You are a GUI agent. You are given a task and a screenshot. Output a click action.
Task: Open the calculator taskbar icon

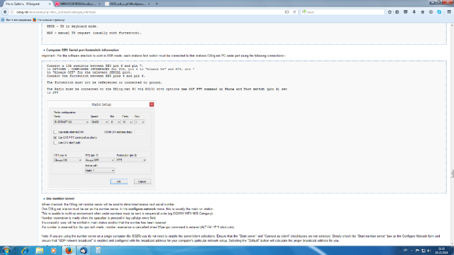pyautogui.click(x=98, y=250)
